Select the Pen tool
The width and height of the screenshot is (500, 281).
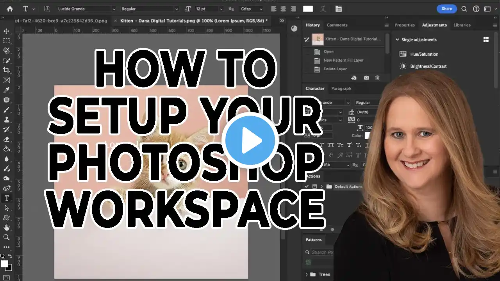point(7,188)
